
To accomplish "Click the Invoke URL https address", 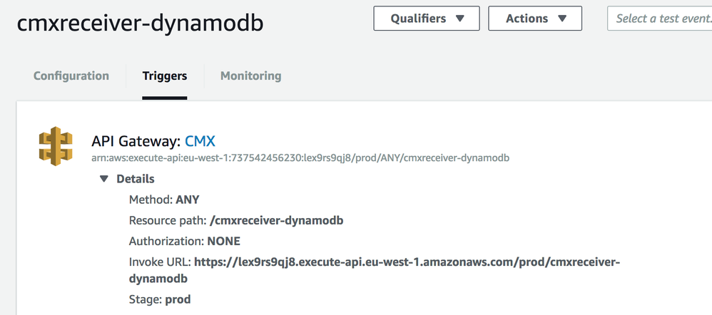I will [x=375, y=270].
